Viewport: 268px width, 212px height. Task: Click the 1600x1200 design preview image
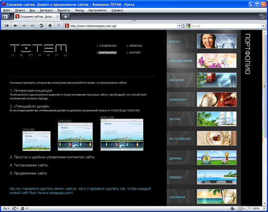click(122, 135)
